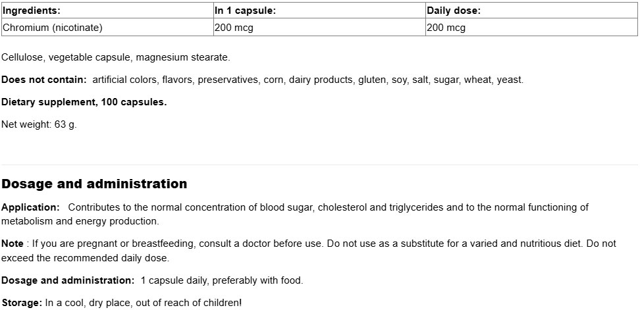The width and height of the screenshot is (640, 310).
Task: Click the 200 mcg value under In 1 capsule
Action: 234,28
